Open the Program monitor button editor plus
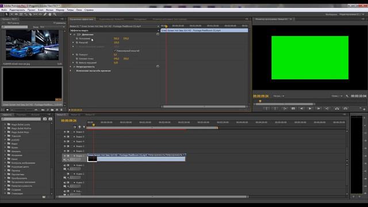Image resolution: width=368 pixels, height=207 pixels. [x=364, y=109]
